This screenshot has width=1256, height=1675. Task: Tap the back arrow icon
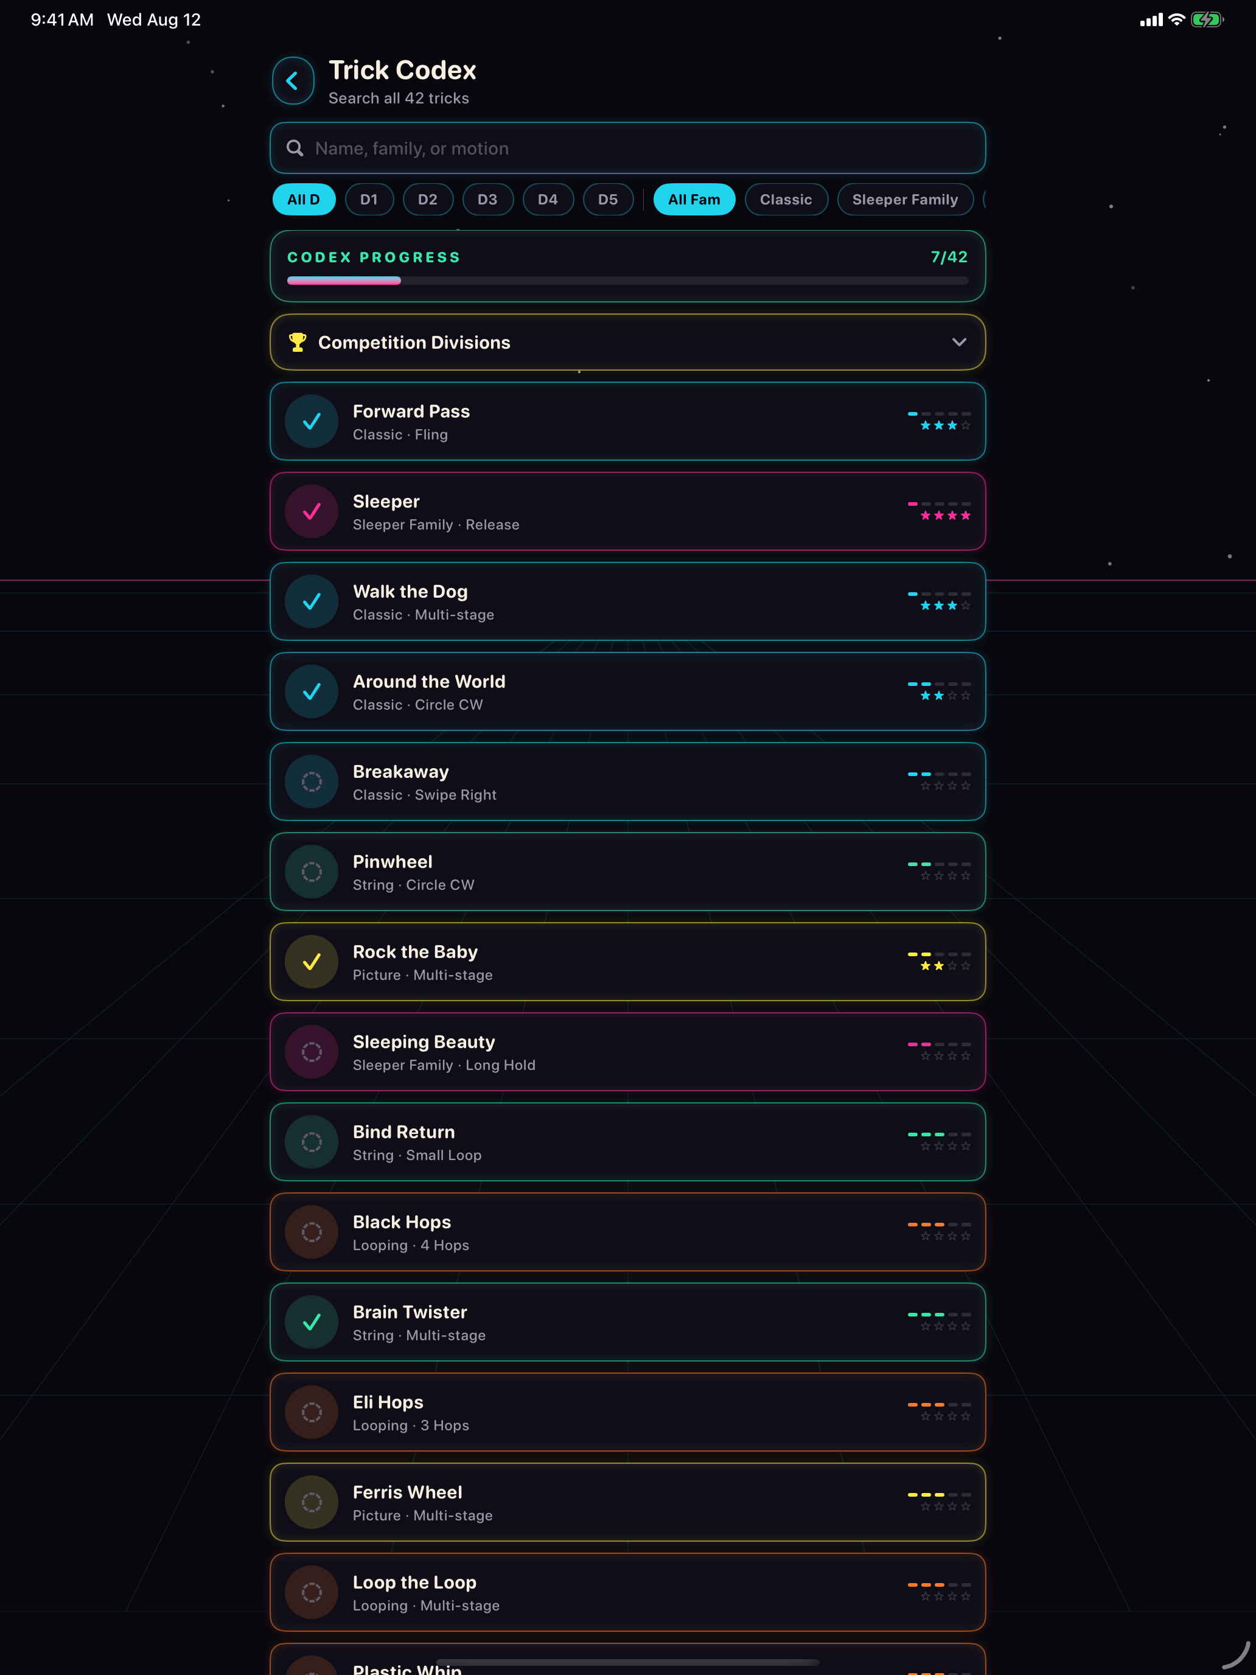point(293,81)
